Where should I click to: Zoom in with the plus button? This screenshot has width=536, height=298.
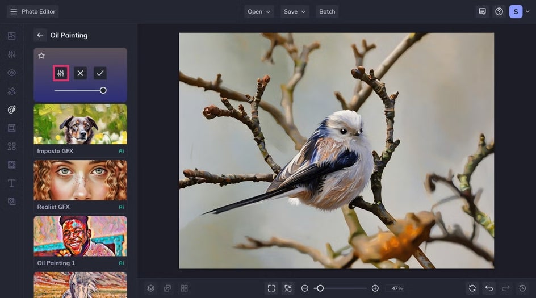(375, 288)
